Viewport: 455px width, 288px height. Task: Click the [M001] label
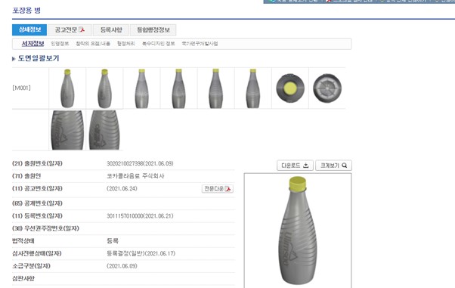(x=21, y=88)
